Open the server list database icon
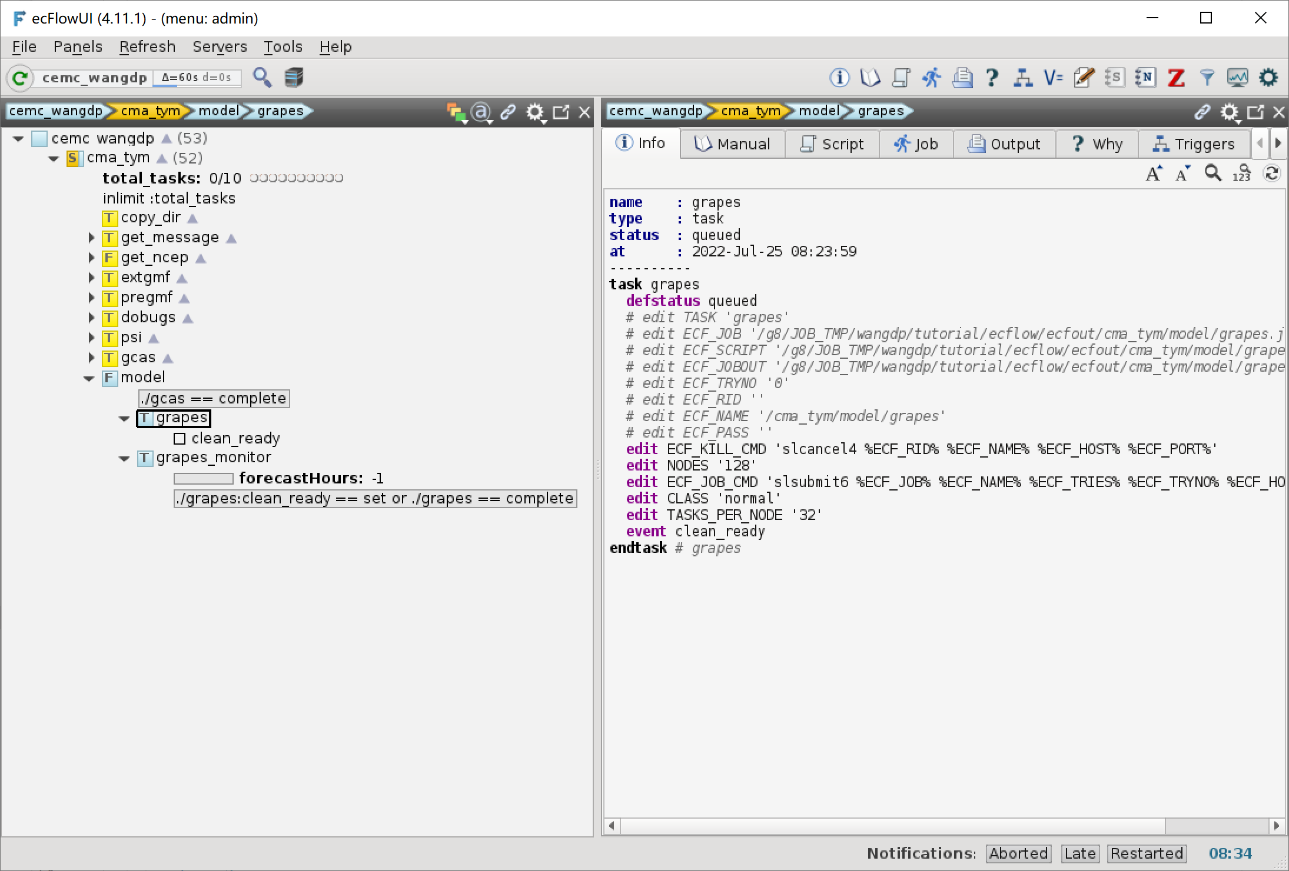The image size is (1289, 871). tap(294, 78)
